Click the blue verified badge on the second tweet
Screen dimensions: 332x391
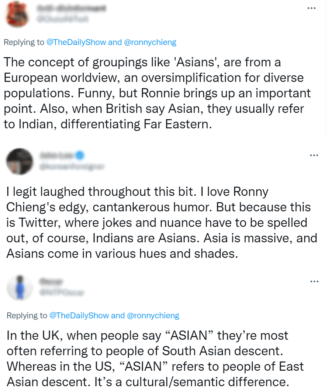pyautogui.click(x=79, y=155)
